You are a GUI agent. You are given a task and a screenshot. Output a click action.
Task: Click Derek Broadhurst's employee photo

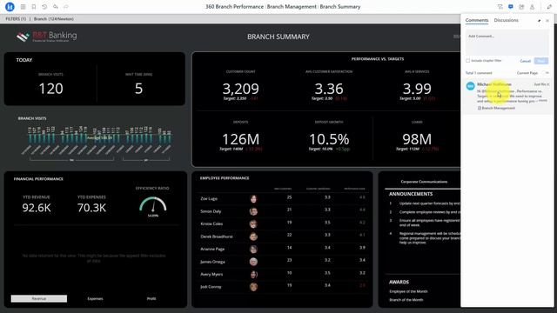253,236
